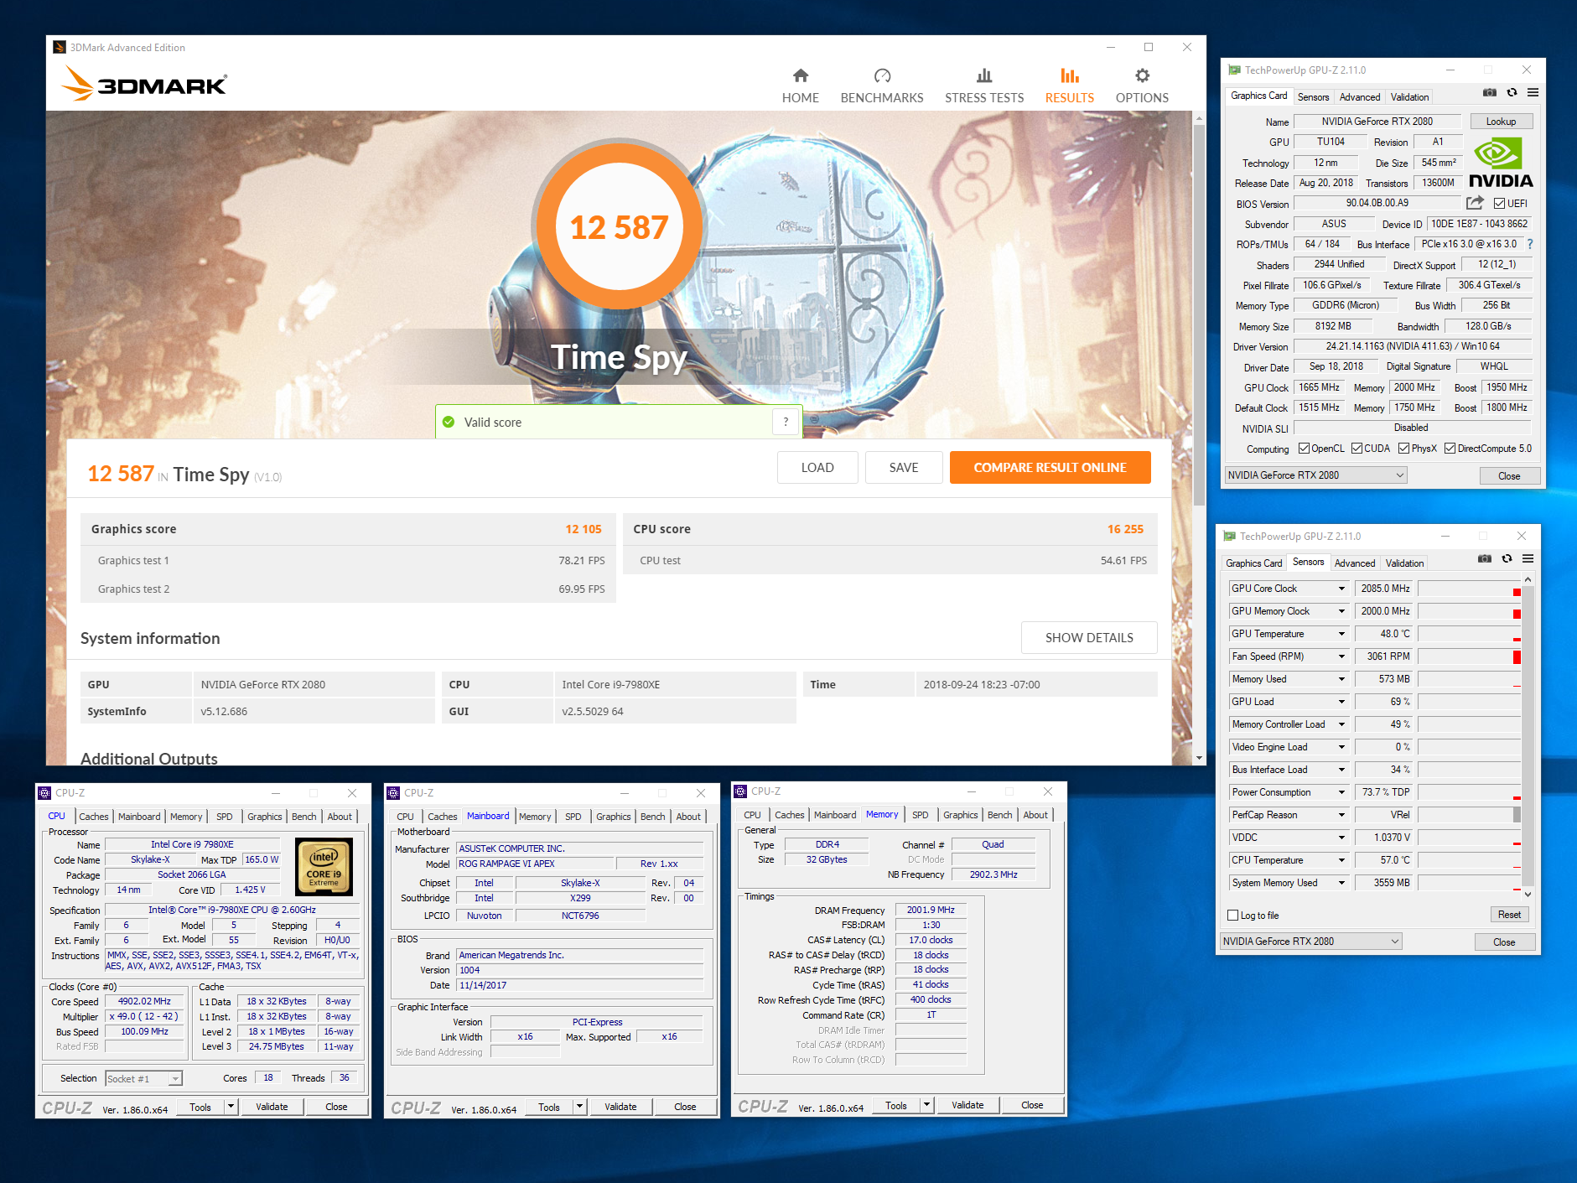Click the Intel Core i9 logo in CPU-Z

pos(324,867)
